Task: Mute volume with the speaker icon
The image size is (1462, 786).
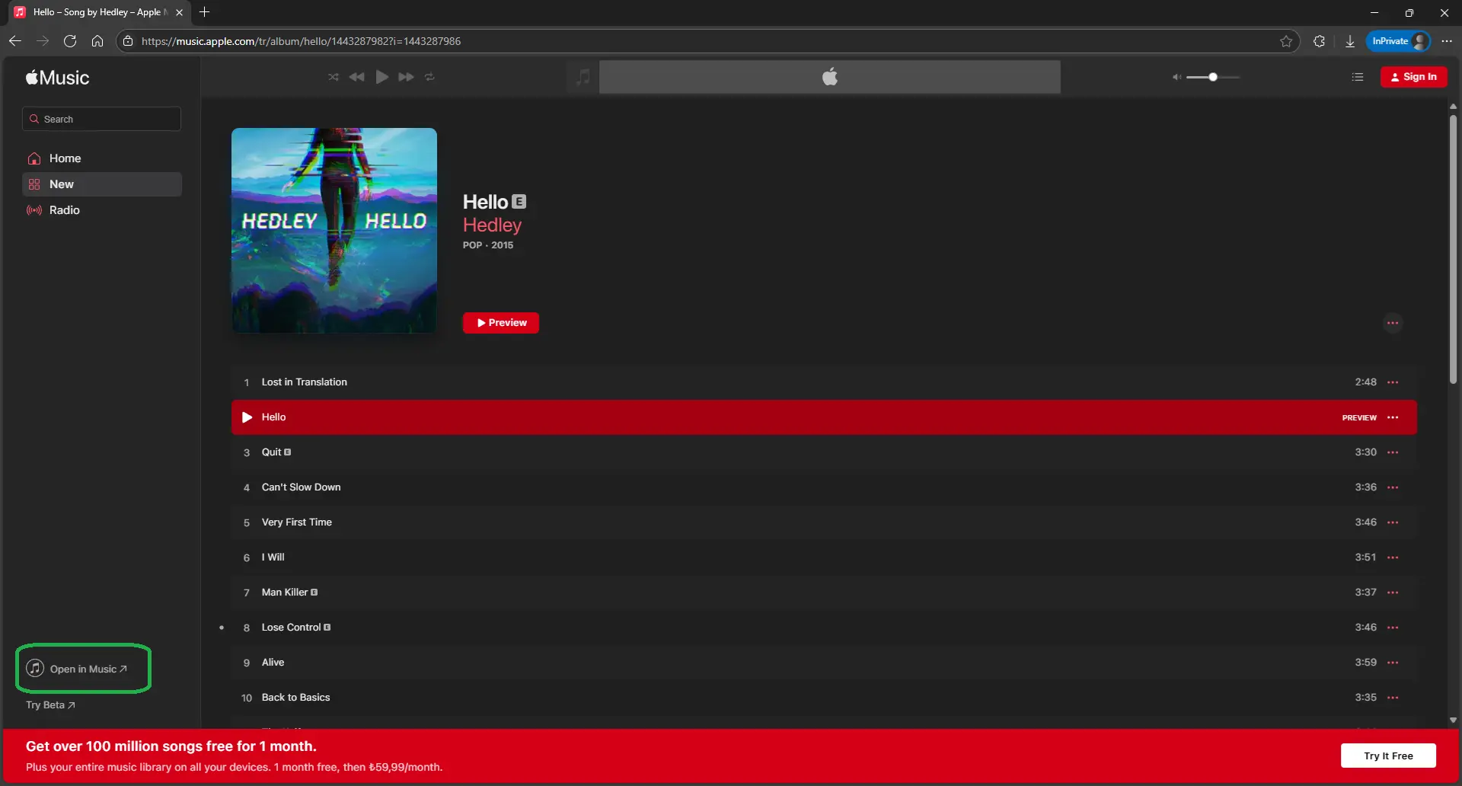Action: coord(1176,77)
